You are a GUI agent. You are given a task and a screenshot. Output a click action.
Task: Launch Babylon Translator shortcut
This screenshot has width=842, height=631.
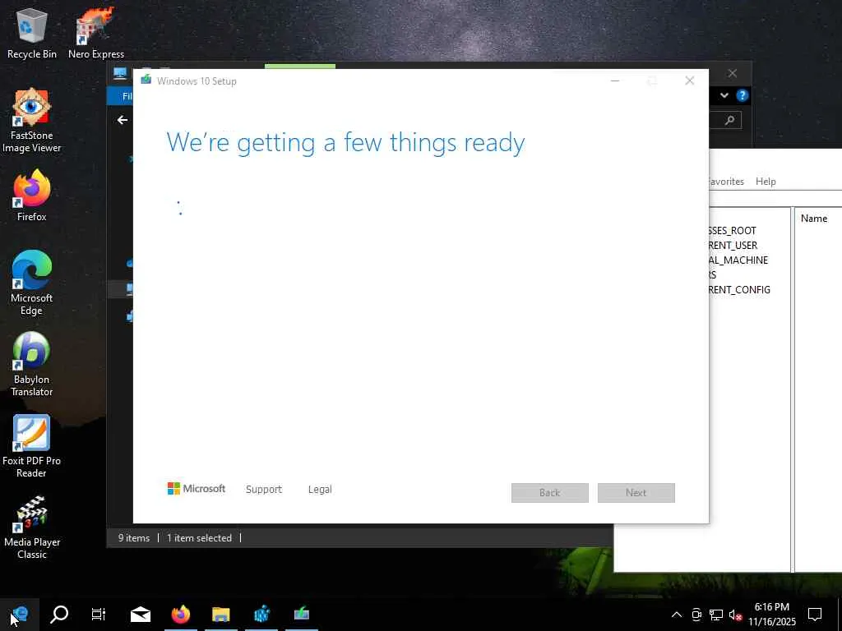pos(32,364)
